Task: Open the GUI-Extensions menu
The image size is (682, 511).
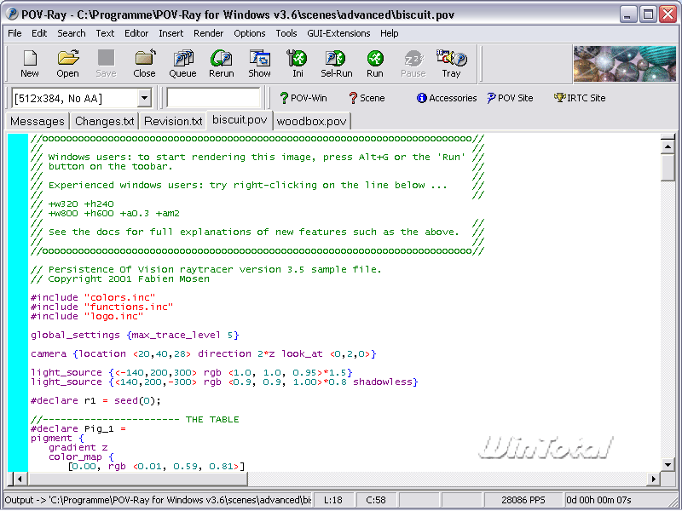Action: point(338,33)
